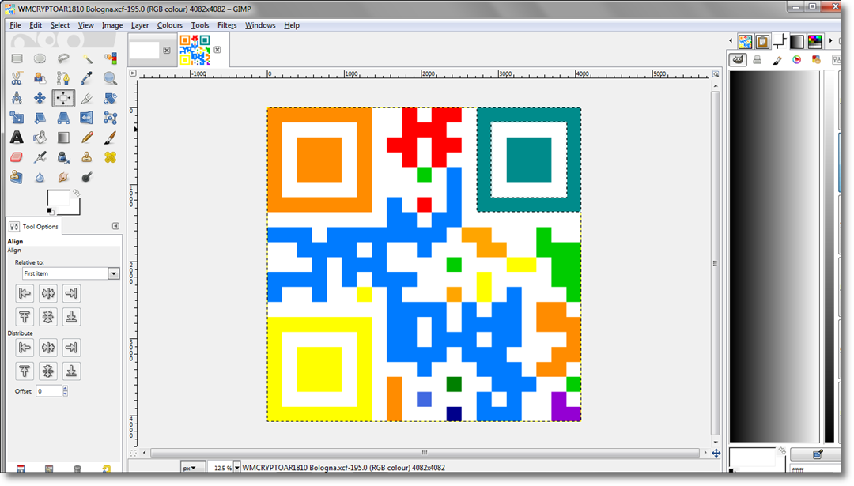
Task: Select the Foreground Select tool
Action: pos(40,78)
